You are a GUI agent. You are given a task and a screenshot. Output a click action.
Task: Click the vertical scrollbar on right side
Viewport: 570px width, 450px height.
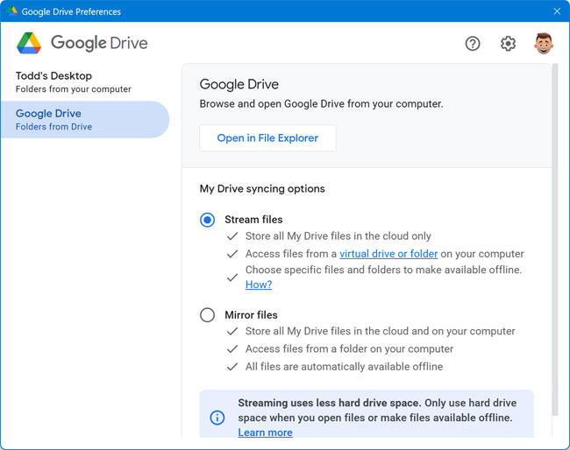pos(555,240)
